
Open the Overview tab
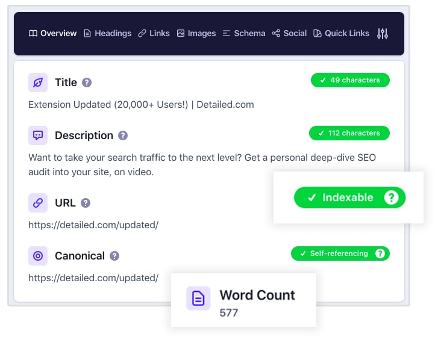pos(52,33)
